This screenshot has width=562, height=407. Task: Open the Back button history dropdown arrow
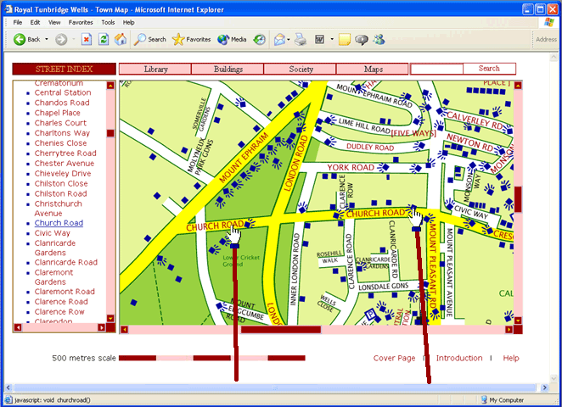[46, 39]
